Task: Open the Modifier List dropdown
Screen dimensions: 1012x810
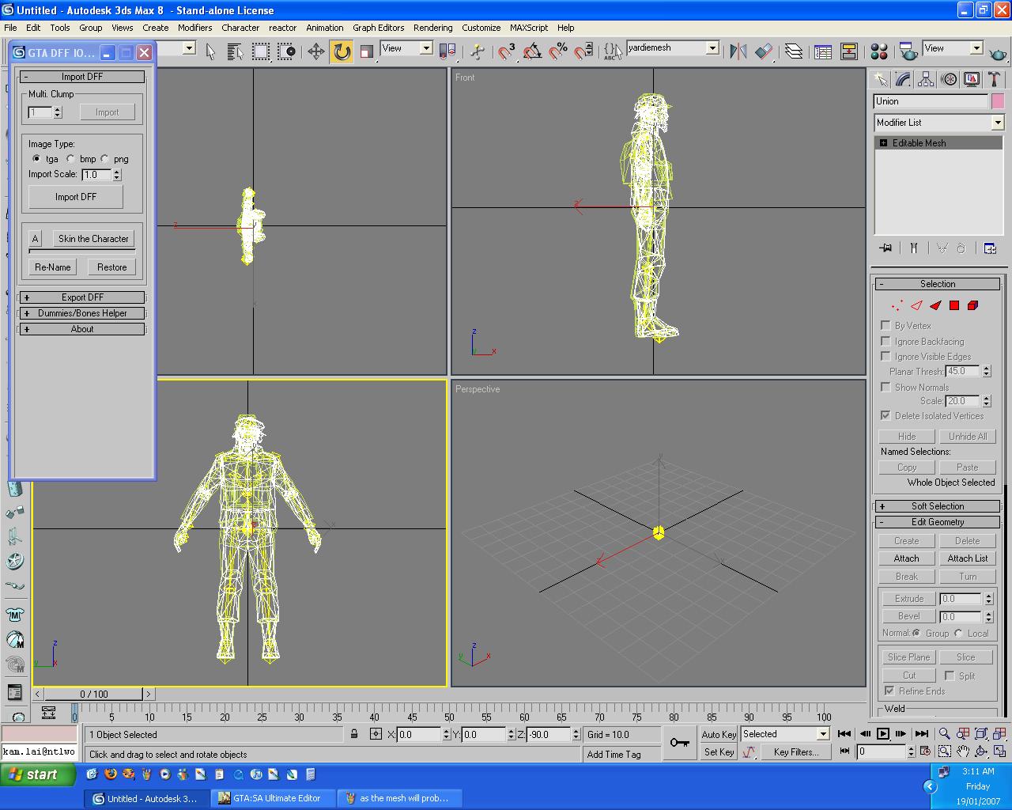Action: [x=997, y=123]
